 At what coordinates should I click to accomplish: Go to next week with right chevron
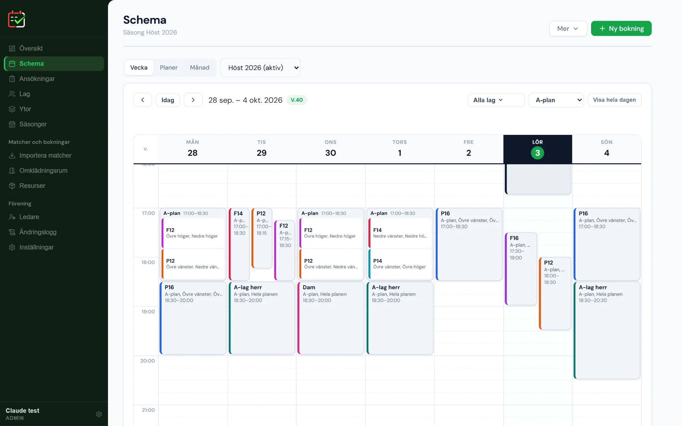pyautogui.click(x=193, y=100)
